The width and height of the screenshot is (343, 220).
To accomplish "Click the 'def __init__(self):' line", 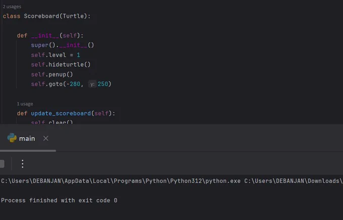I will (50, 35).
